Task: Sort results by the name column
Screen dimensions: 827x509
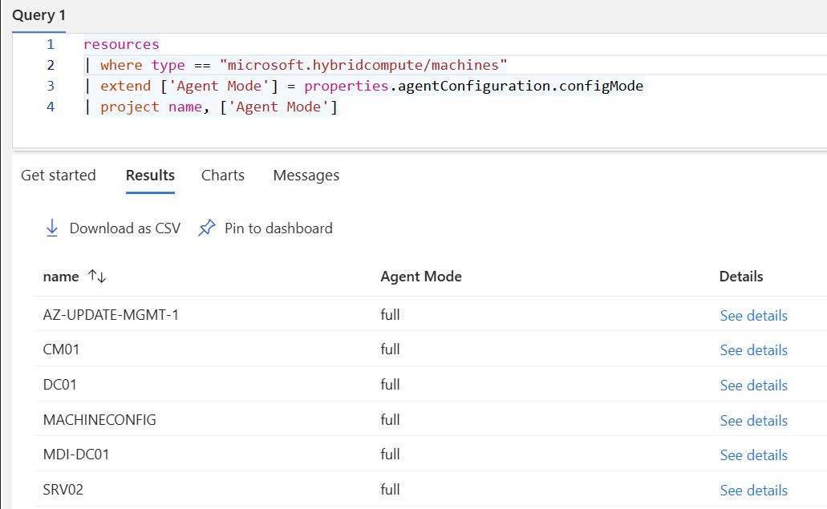Action: tap(61, 276)
